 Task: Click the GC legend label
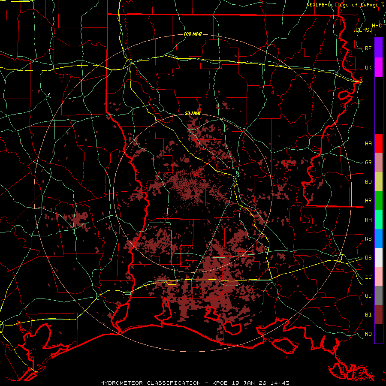click(368, 296)
